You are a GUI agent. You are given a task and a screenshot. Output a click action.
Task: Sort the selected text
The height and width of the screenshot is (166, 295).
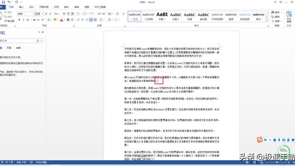118,14
